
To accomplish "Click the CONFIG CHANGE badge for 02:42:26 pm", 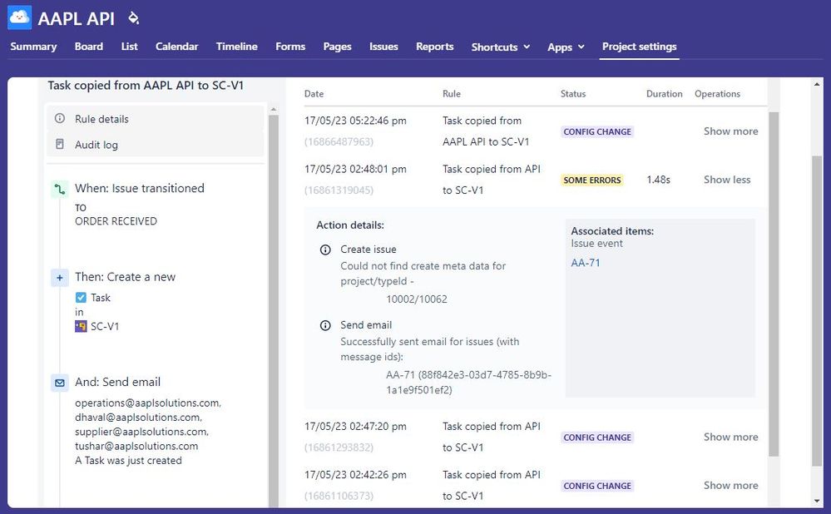I will [x=597, y=486].
